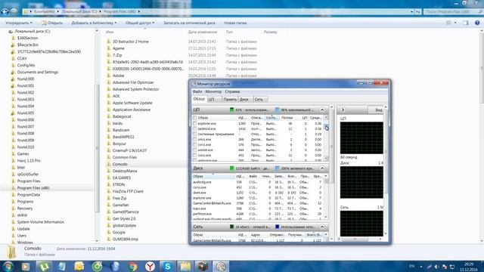Go back in Explorer with Back arrow
Image resolution: width=484 pixels, height=272 pixels.
click(x=5, y=11)
